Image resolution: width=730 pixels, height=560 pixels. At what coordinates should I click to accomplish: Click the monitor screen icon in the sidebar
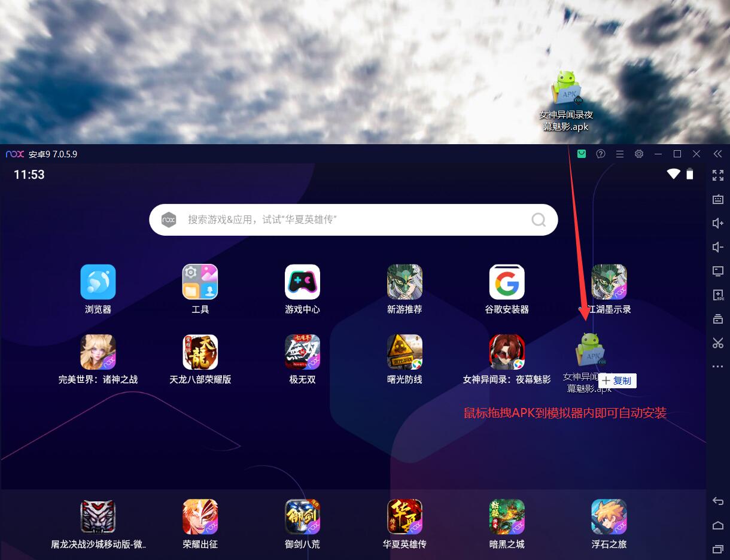[718, 271]
